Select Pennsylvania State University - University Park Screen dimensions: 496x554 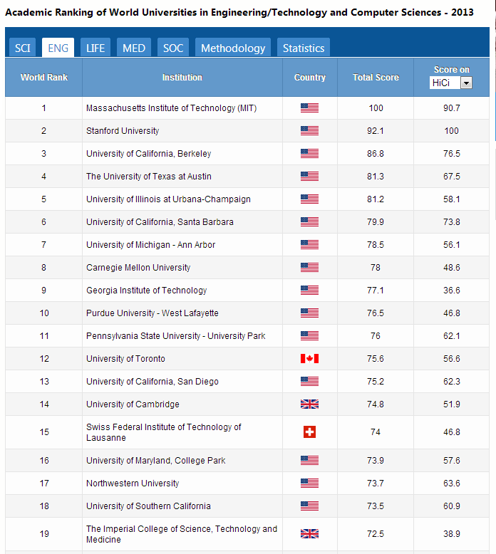pyautogui.click(x=176, y=336)
